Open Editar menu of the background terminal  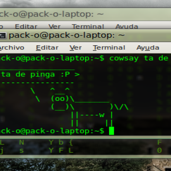point(26,27)
